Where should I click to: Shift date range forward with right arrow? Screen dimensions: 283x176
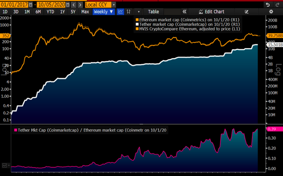[80, 5]
